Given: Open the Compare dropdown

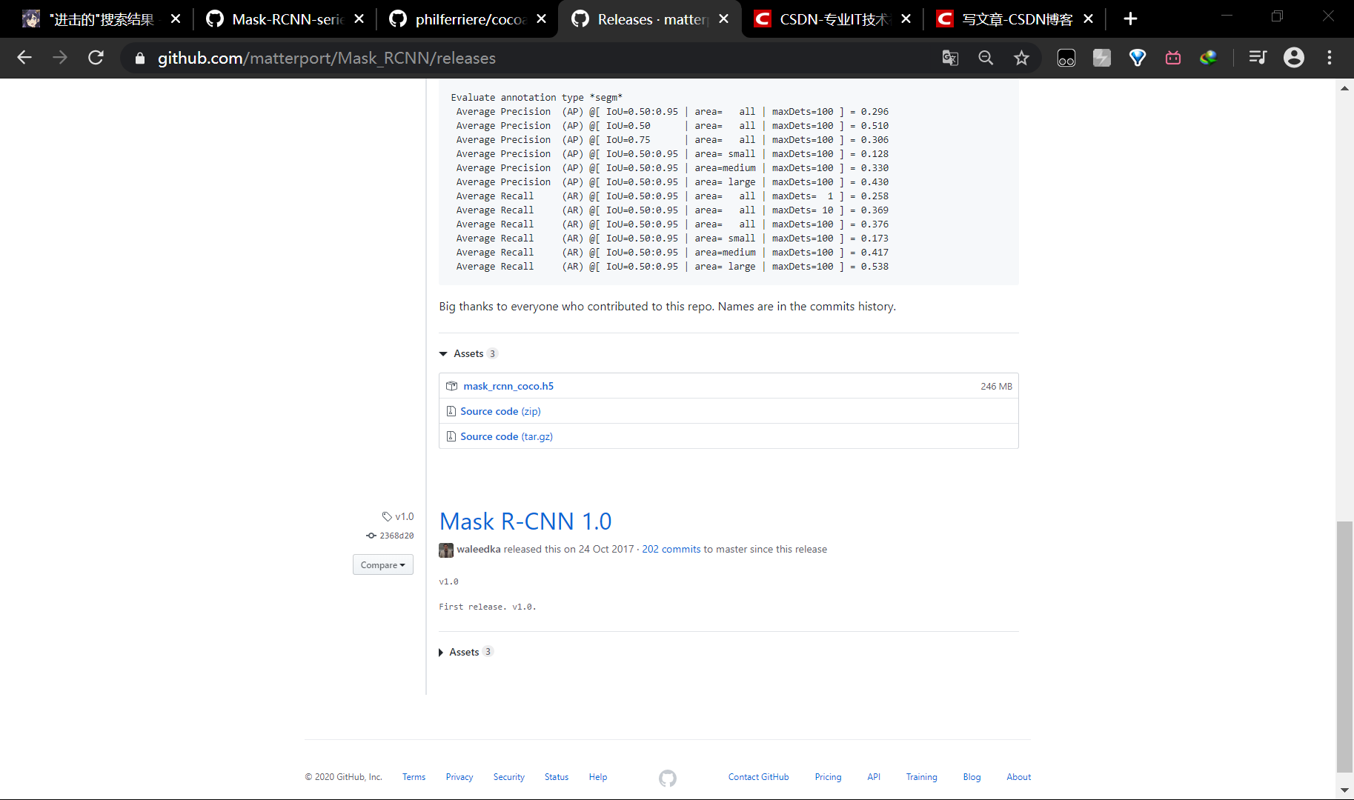Looking at the screenshot, I should tap(382, 564).
